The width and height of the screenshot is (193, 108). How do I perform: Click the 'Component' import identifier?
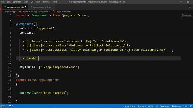40,15
